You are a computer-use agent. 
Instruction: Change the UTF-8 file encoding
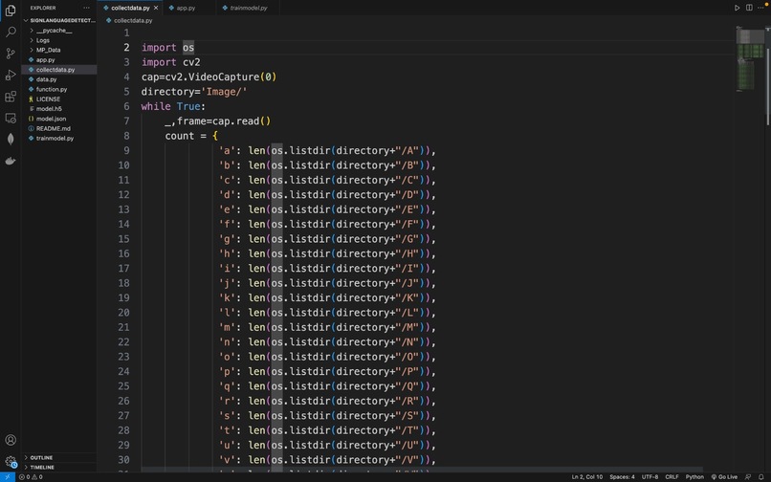tap(650, 477)
